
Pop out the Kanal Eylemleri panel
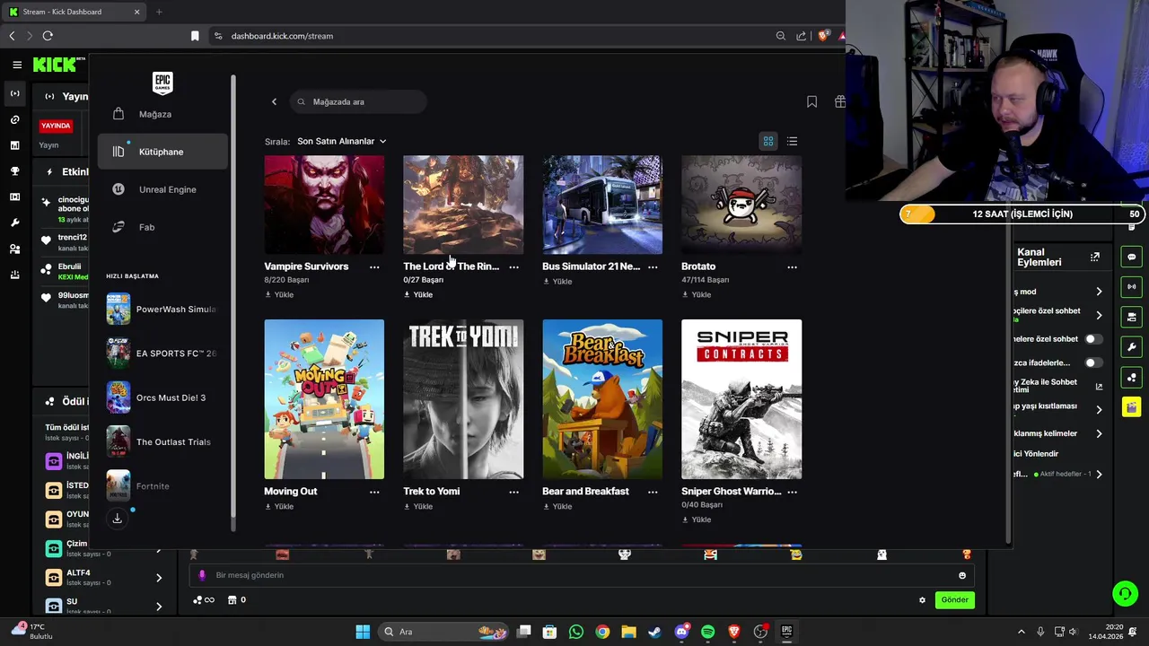point(1095,258)
